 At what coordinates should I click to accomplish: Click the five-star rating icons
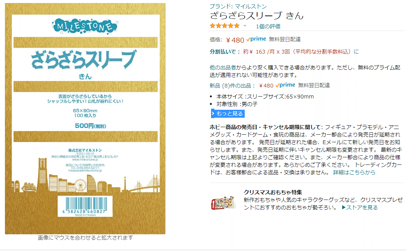coord(224,26)
